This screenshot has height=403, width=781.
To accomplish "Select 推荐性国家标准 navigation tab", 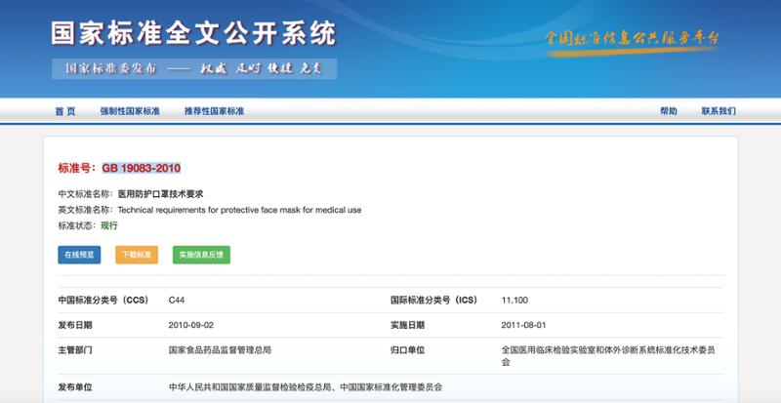I will [214, 111].
